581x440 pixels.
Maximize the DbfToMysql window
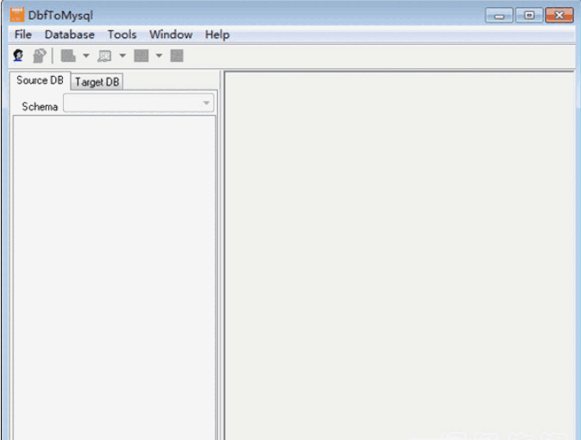click(529, 16)
